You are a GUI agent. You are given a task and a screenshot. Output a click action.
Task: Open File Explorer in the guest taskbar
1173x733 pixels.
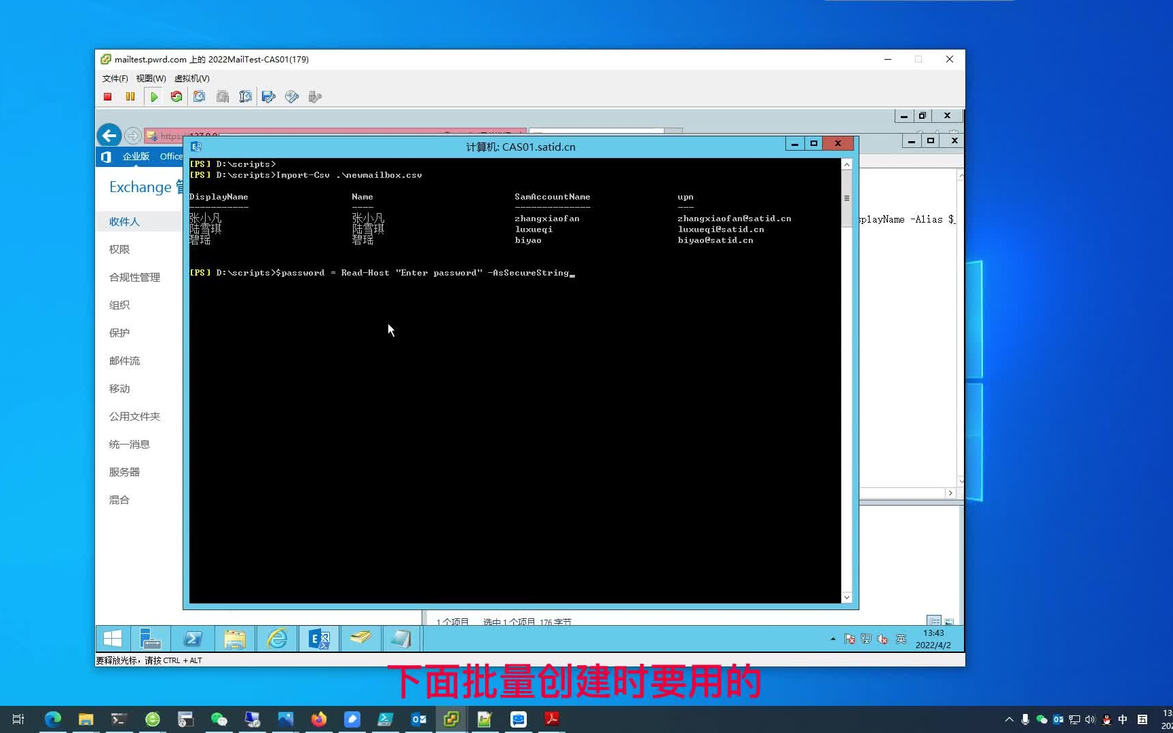pos(235,639)
